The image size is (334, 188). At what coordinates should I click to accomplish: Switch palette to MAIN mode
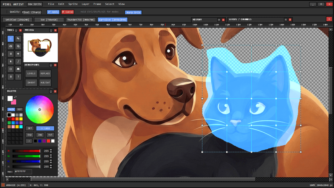(x=11, y=109)
